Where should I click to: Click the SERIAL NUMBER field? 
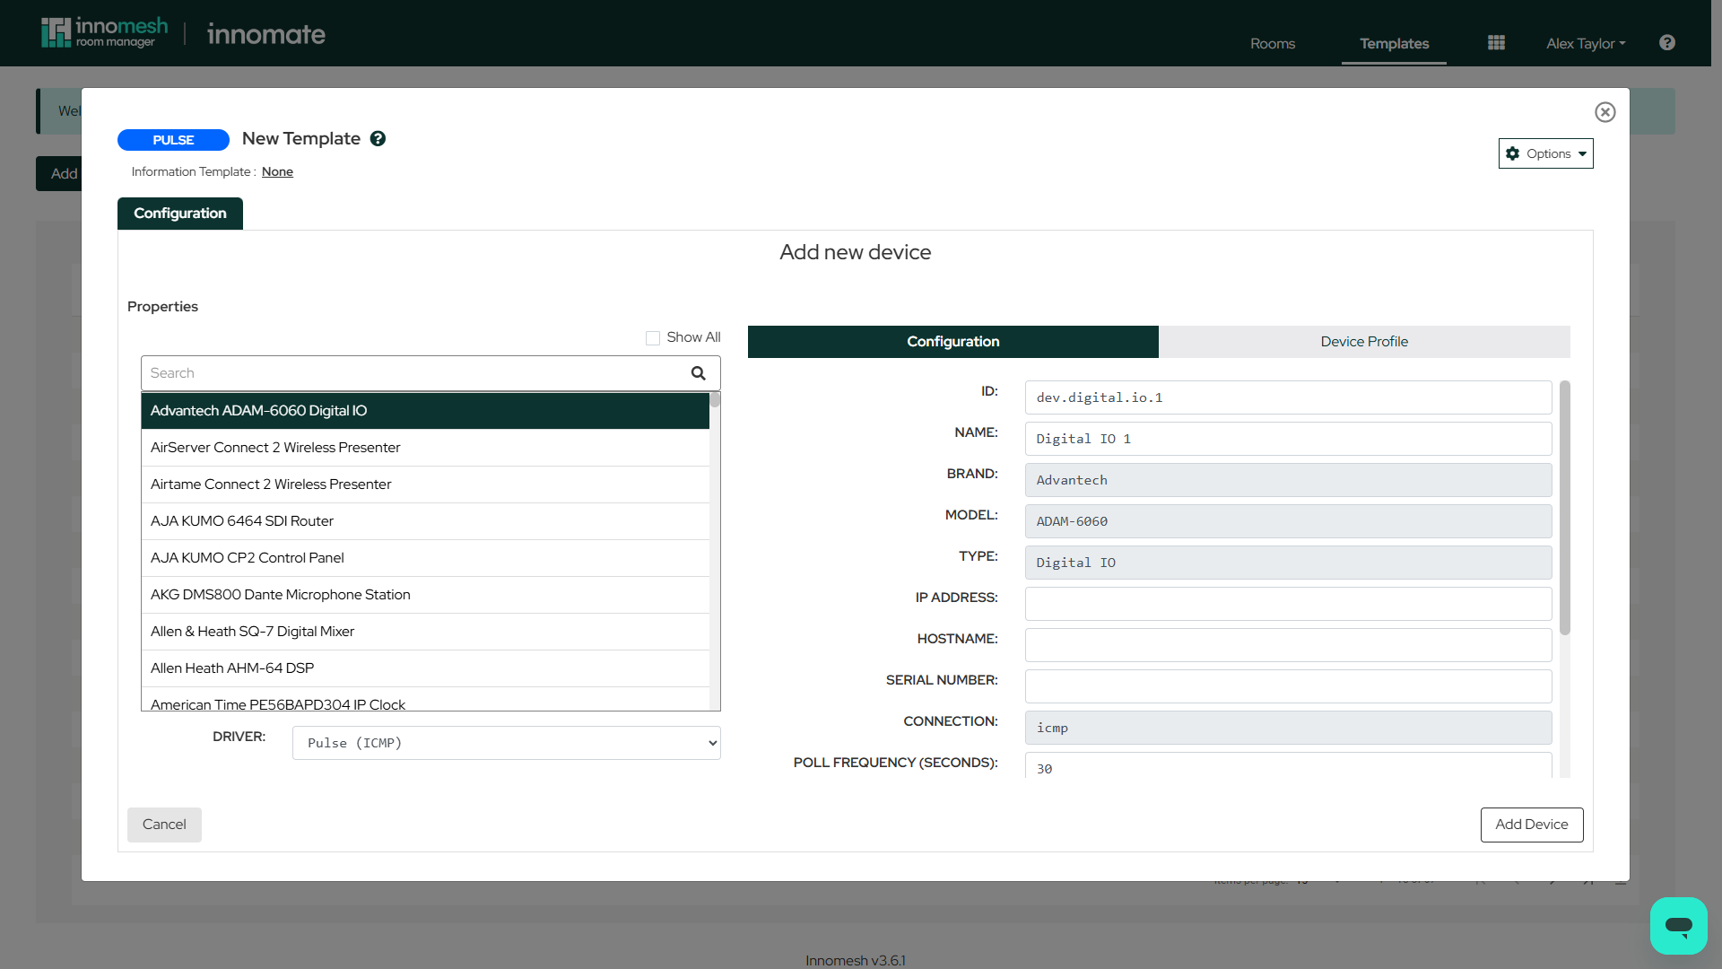1288,686
